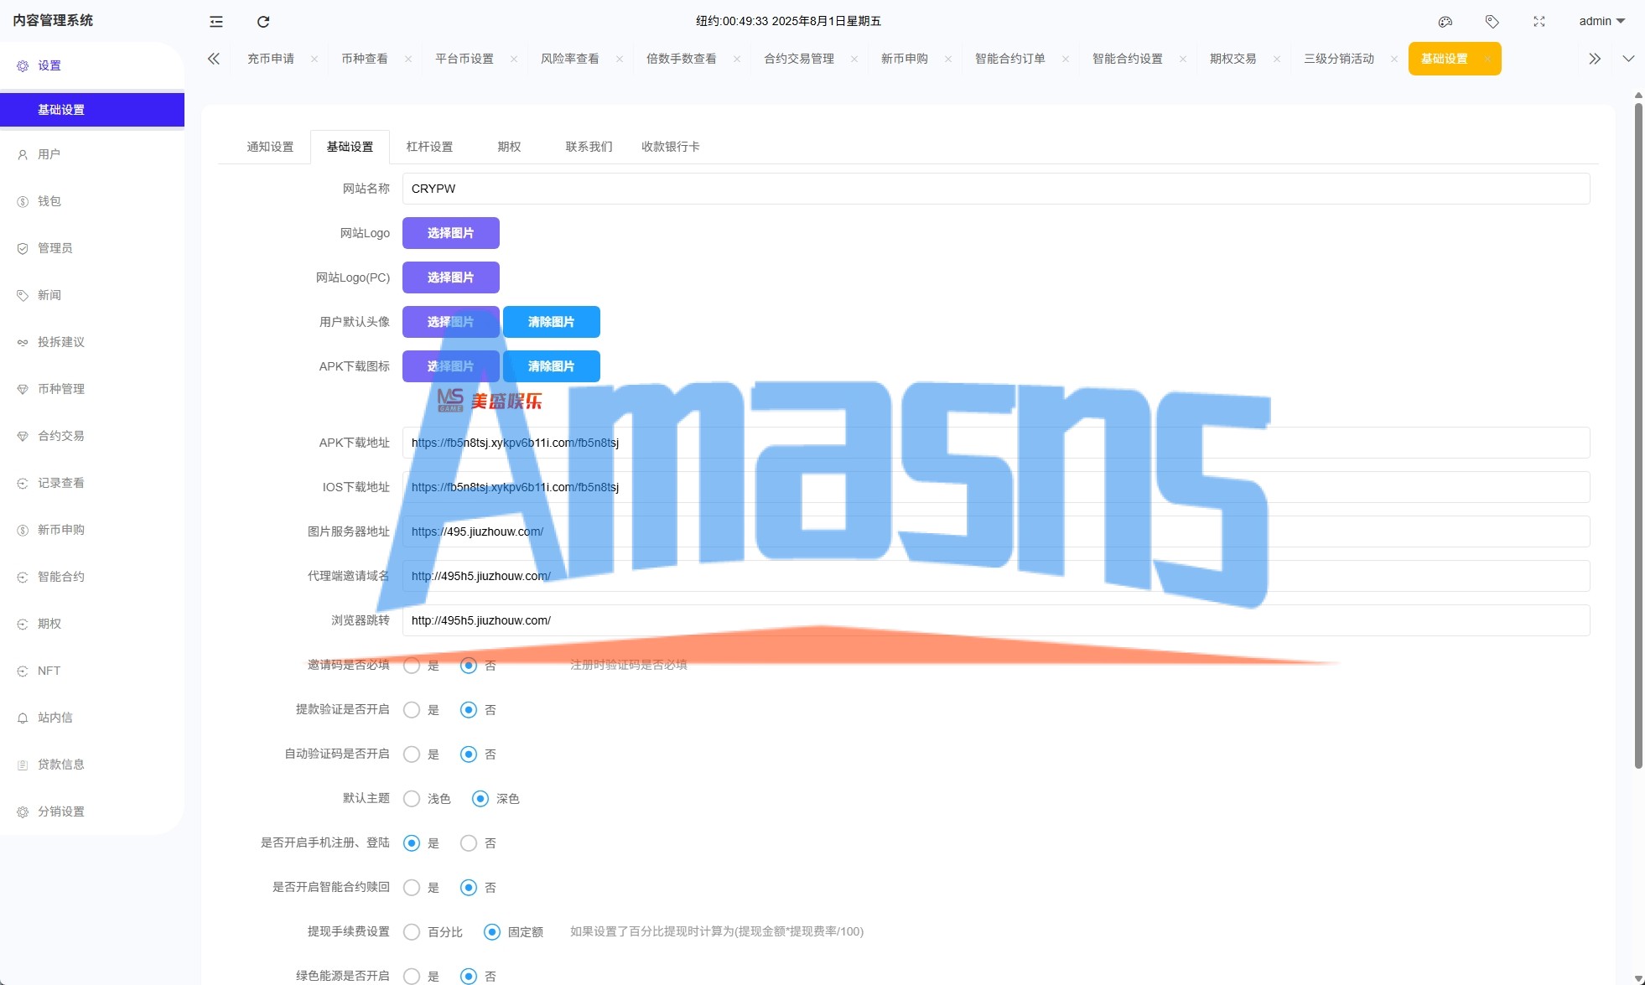Expand the tab list dropdown arrow
1645x985 pixels.
tap(1628, 59)
